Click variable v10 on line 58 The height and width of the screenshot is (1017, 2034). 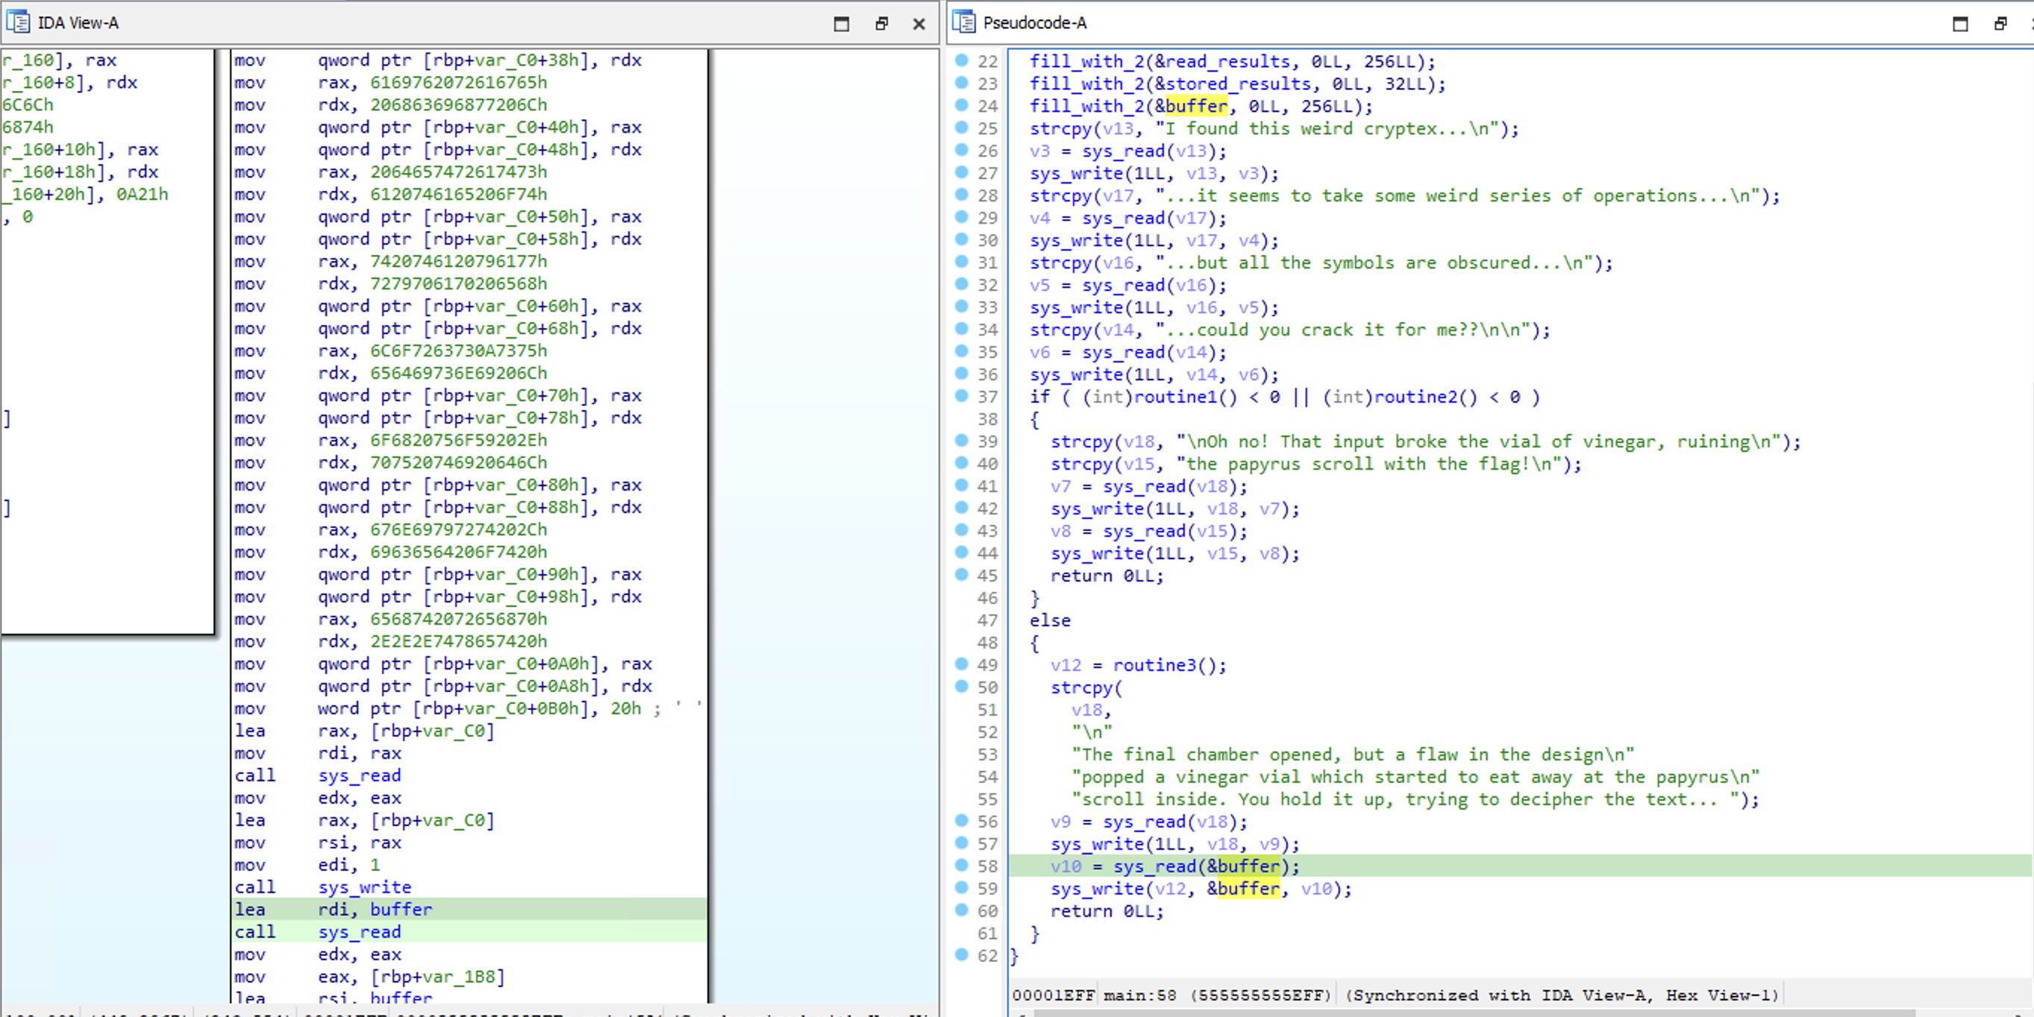click(x=1066, y=866)
